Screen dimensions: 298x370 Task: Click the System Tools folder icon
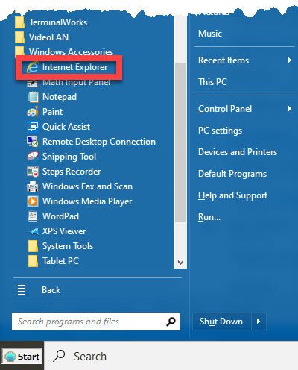click(33, 246)
